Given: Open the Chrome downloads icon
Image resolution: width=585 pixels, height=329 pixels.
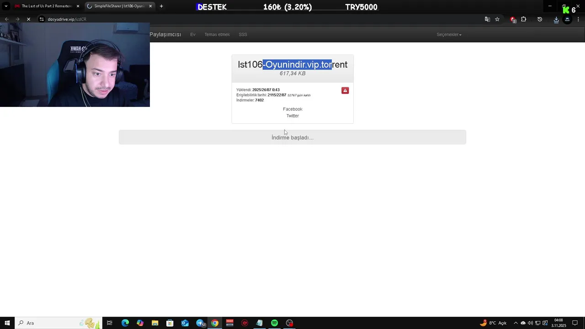Looking at the screenshot, I should [556, 19].
